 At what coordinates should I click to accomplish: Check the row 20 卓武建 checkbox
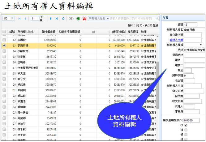[x=4, y=84]
